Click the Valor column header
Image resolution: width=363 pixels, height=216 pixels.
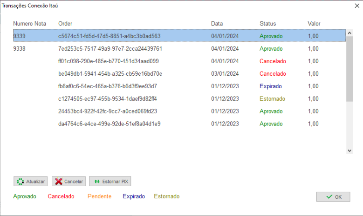[314, 23]
